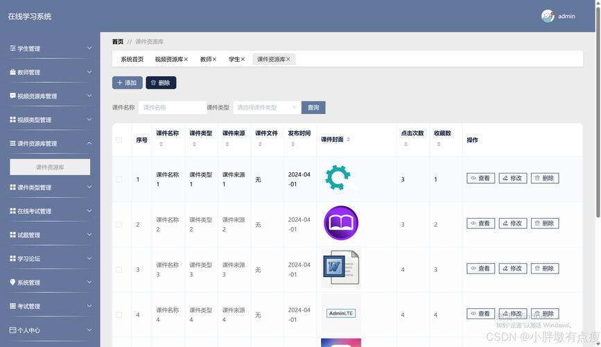
Task: Click 修改 for row 2
Action: (513, 223)
